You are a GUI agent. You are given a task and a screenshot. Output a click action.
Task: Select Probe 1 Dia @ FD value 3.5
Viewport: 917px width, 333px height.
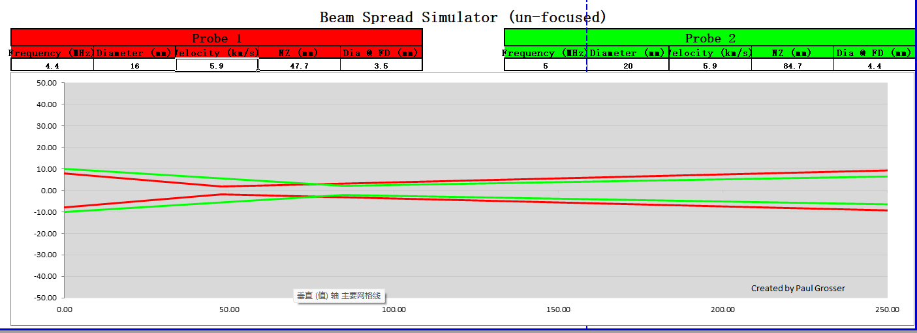click(x=381, y=65)
